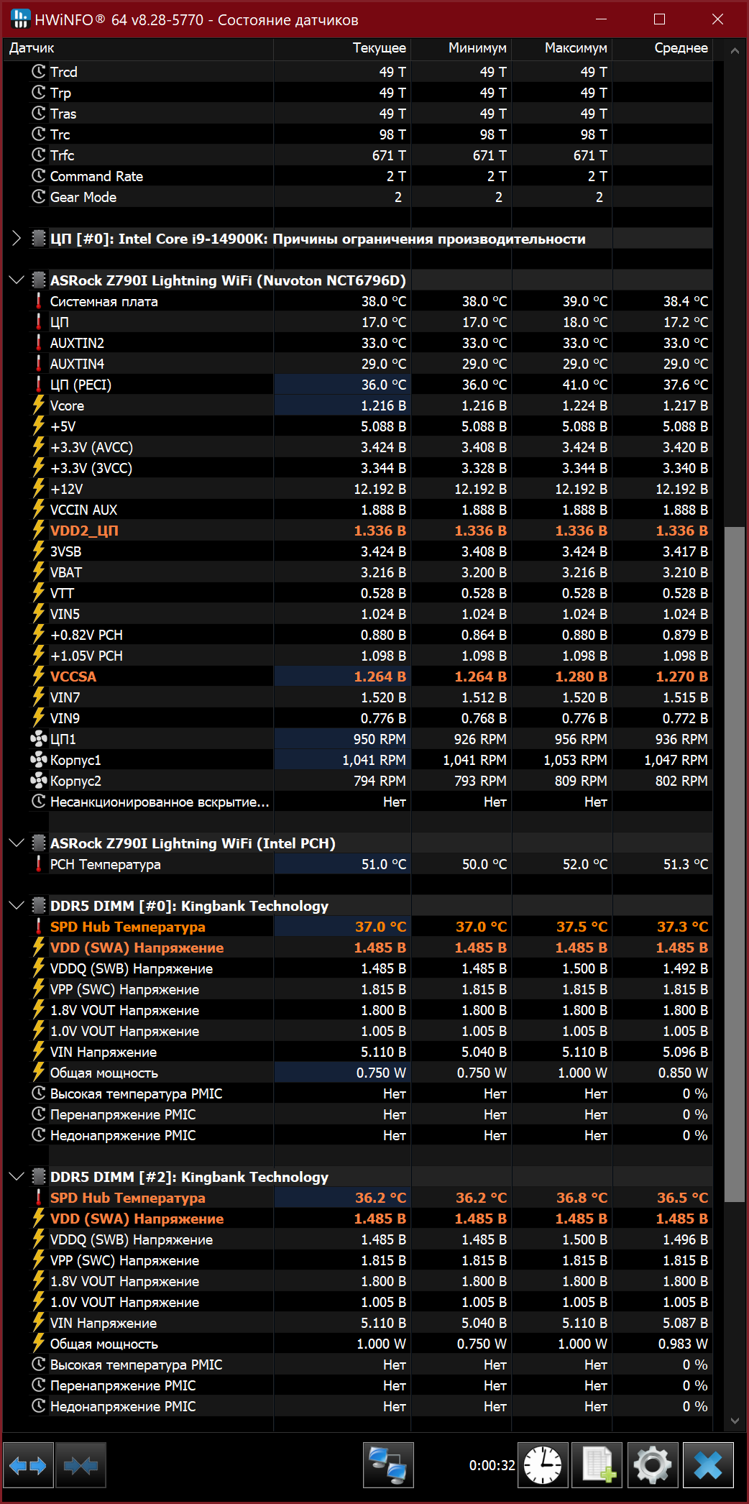Click chip icon beside DDR5 DIMM [#0] header
This screenshot has width=749, height=1504.
tap(39, 906)
